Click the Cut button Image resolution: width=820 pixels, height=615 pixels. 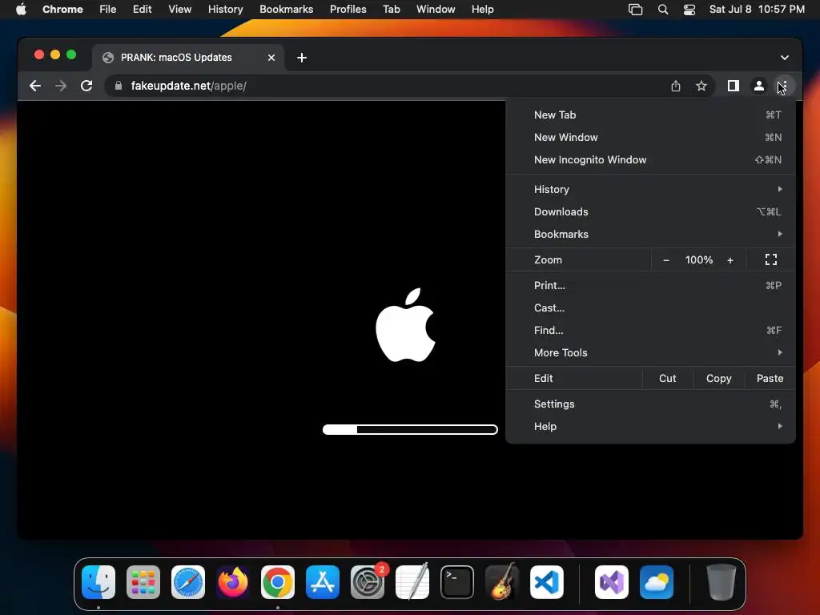tap(668, 379)
